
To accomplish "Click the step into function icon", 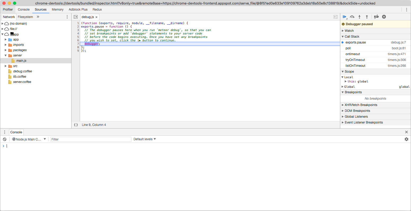I will pos(359,17).
